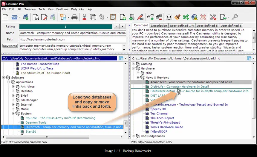Select the [H]ard|OCP link
This screenshot has height=157, width=257.
point(159,131)
